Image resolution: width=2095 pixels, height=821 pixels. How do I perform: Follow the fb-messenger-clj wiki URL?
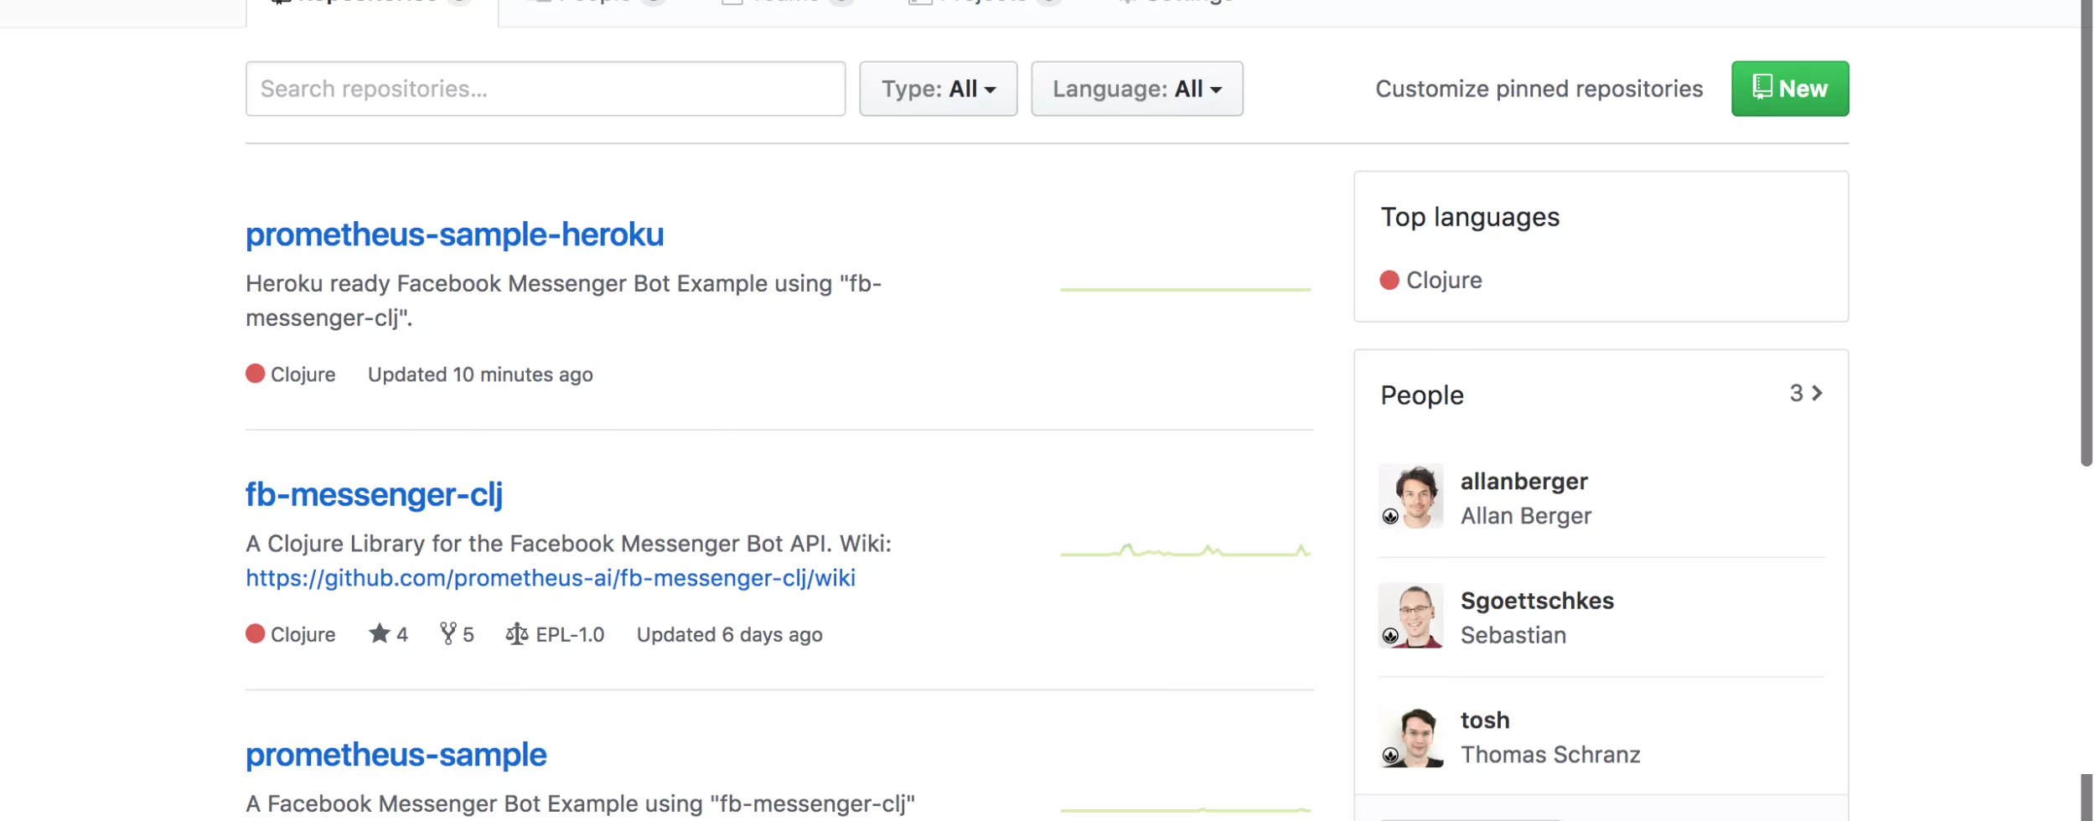(550, 578)
